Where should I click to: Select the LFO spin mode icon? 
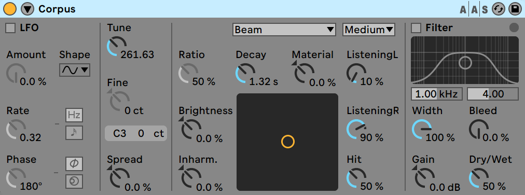74,181
